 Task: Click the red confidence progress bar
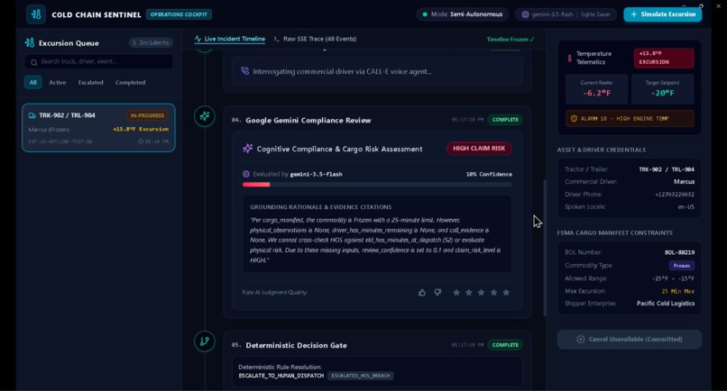point(256,185)
